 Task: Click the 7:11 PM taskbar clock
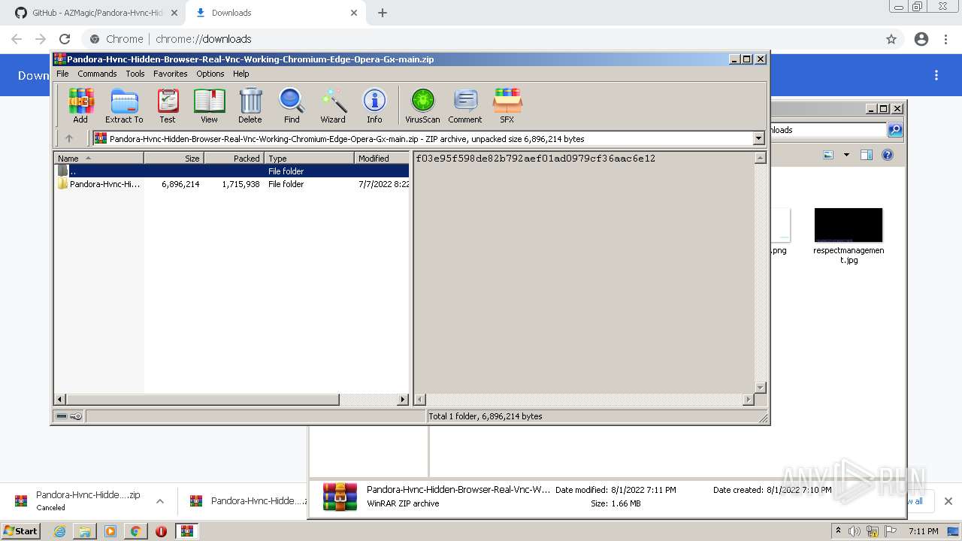(x=923, y=531)
